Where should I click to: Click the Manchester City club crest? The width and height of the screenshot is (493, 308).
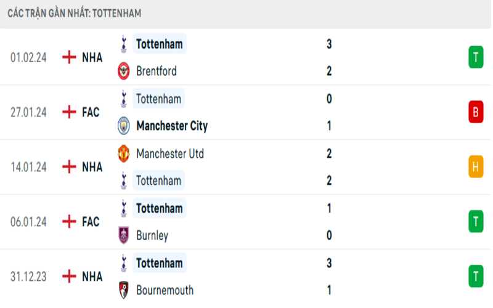[x=124, y=126]
